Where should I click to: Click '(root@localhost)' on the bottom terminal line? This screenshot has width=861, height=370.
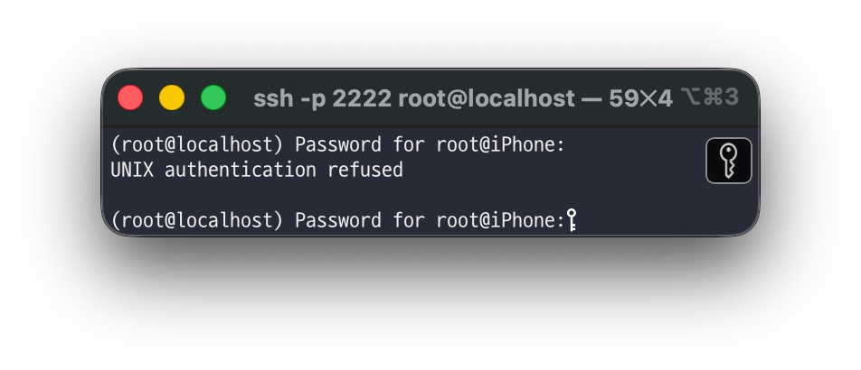(197, 220)
